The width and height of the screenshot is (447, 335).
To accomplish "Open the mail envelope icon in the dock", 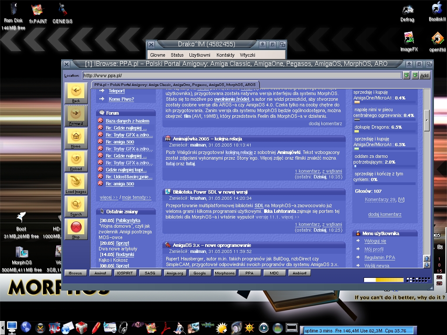I will click(68, 328).
